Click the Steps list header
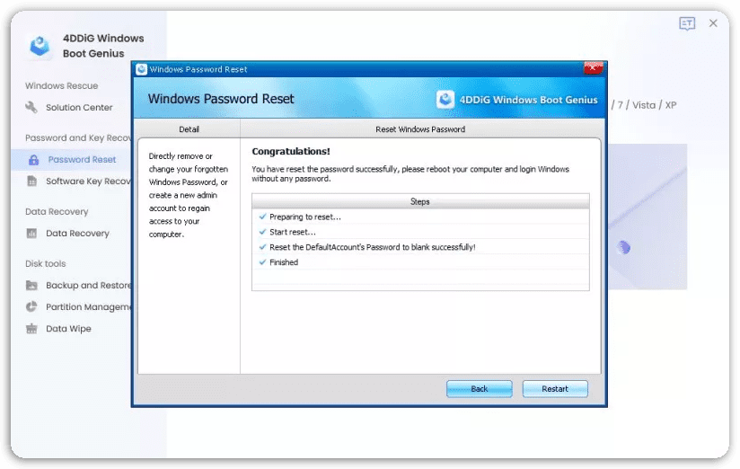Screen dimensions: 740x469 [x=420, y=201]
